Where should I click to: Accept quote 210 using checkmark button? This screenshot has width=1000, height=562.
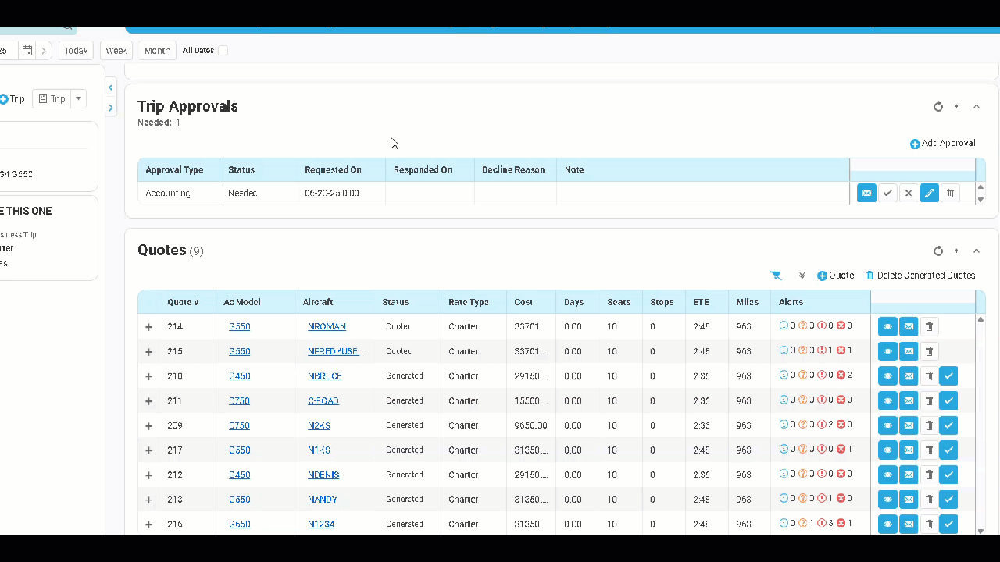tap(948, 376)
